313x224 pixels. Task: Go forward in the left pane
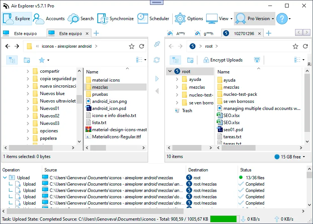click(x=17, y=46)
